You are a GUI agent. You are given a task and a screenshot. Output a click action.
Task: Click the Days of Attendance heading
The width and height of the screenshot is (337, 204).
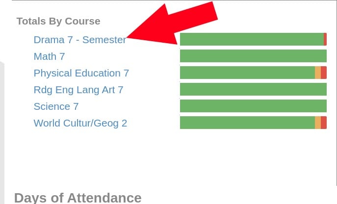(x=78, y=198)
